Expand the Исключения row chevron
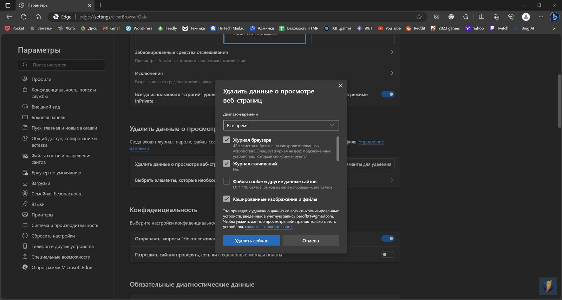The image size is (562, 300). click(x=392, y=73)
